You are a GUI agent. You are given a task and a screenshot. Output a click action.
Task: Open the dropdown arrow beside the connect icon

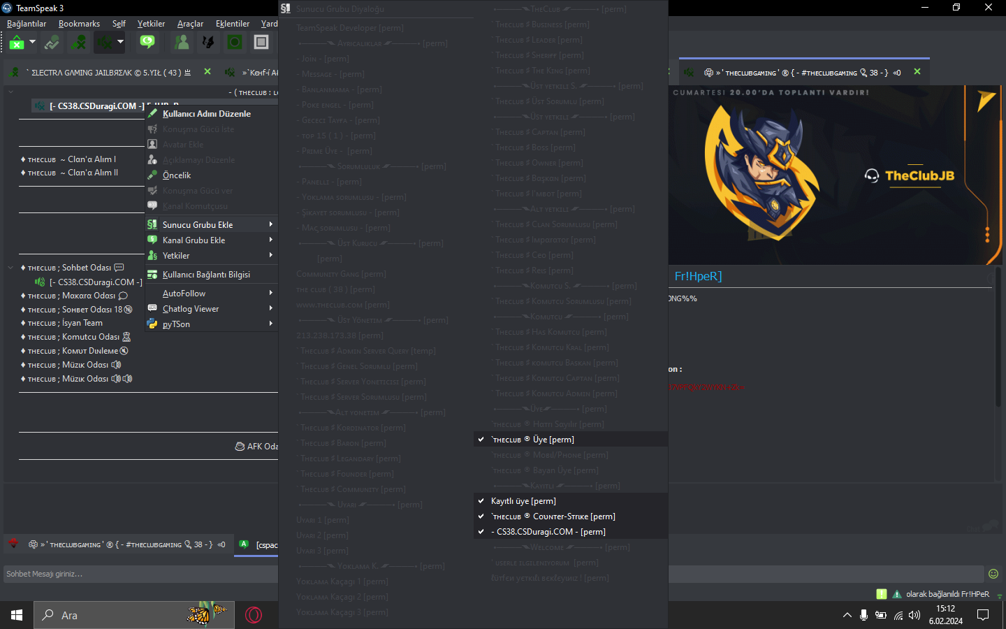click(x=32, y=42)
